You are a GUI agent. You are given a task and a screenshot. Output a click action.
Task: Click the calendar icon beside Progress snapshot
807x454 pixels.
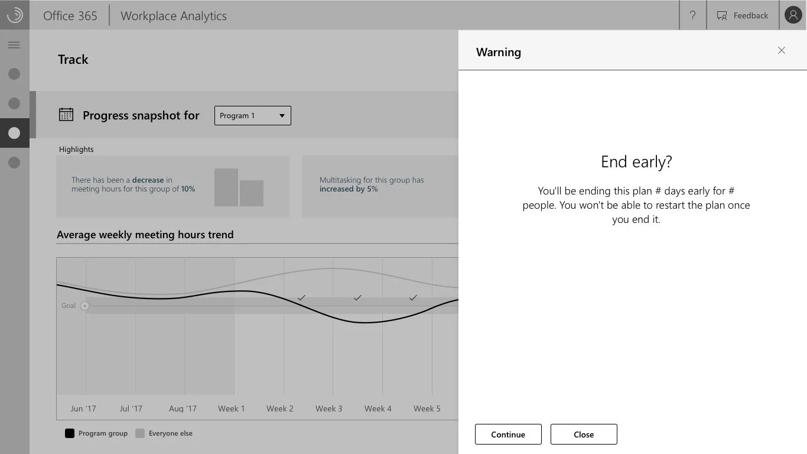pyautogui.click(x=66, y=115)
